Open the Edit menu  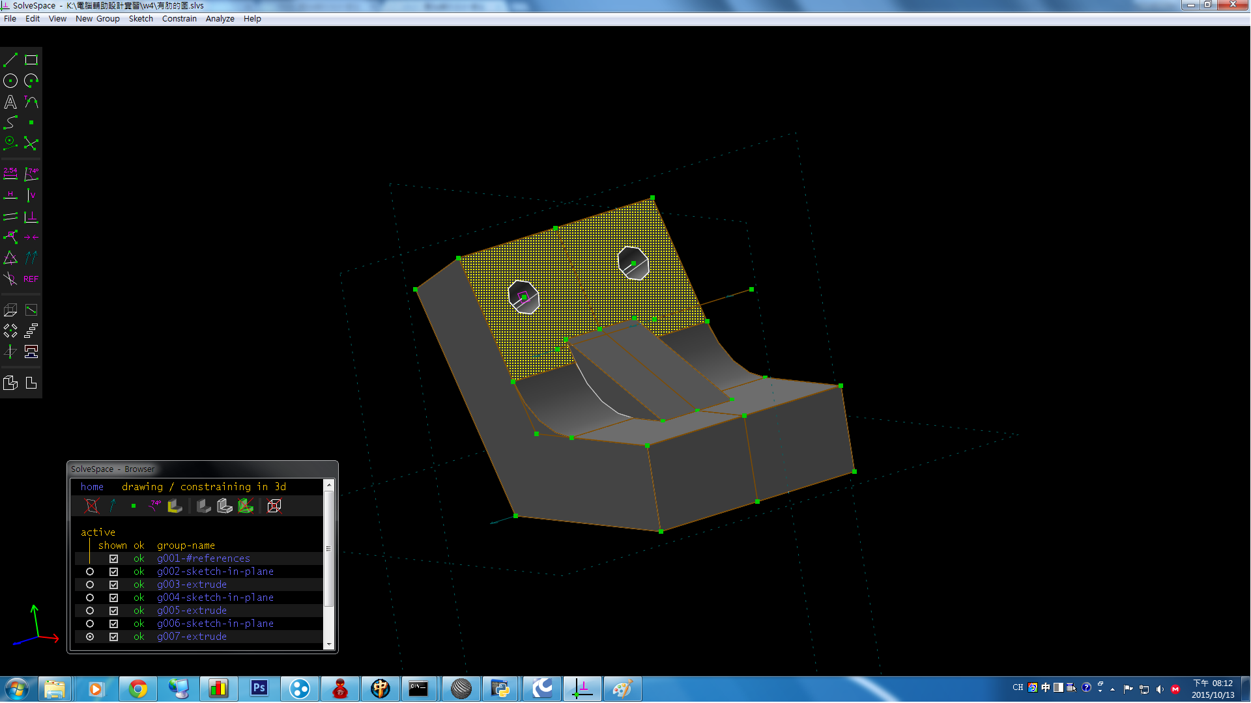click(x=33, y=19)
